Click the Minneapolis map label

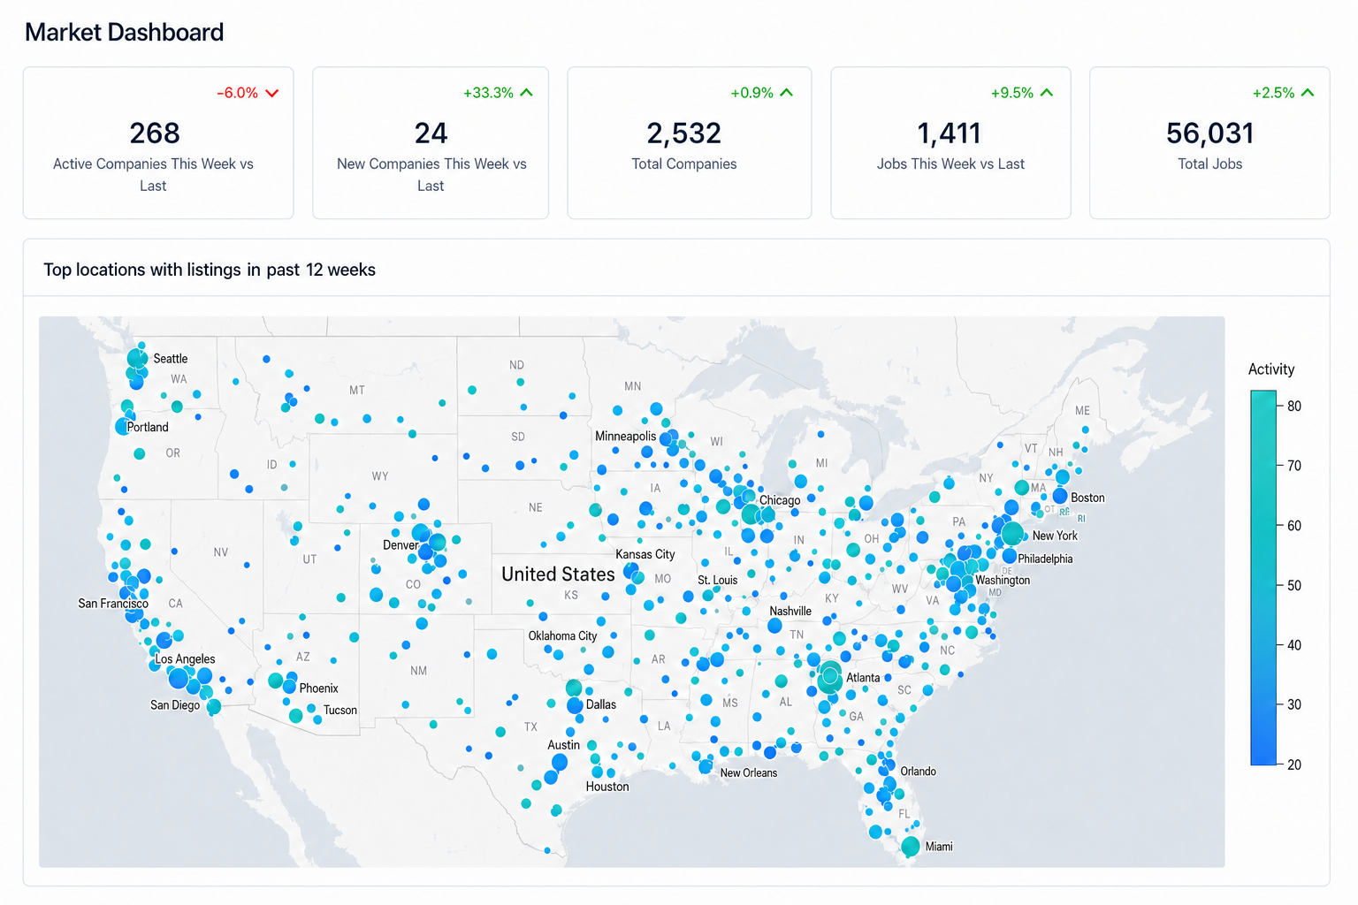pyautogui.click(x=626, y=437)
